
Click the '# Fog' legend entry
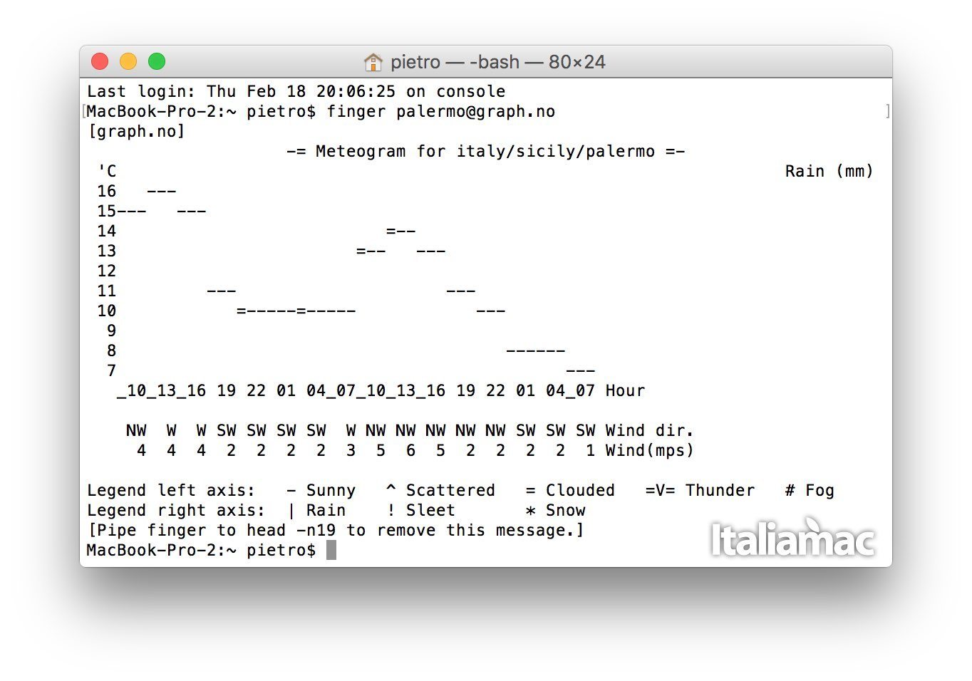point(810,491)
